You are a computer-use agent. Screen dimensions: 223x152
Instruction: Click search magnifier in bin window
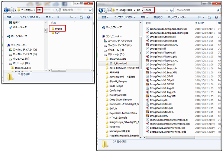click(90, 10)
